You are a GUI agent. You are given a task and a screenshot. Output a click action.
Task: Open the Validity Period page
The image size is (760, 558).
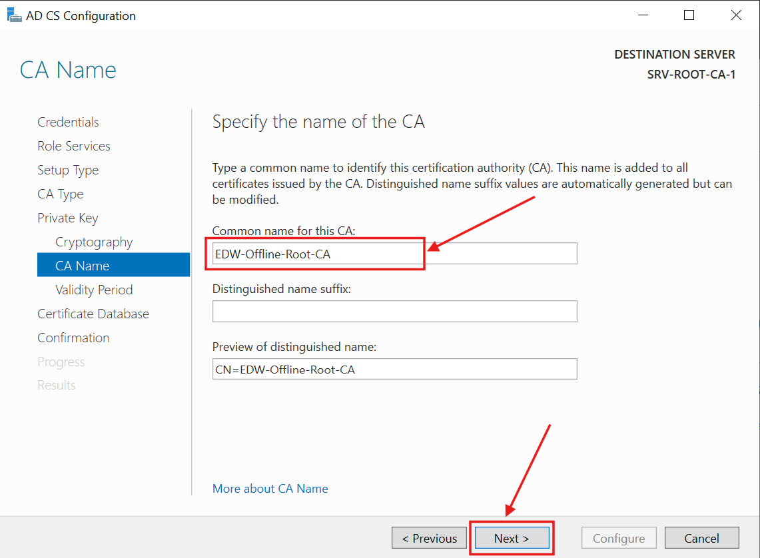(x=94, y=289)
